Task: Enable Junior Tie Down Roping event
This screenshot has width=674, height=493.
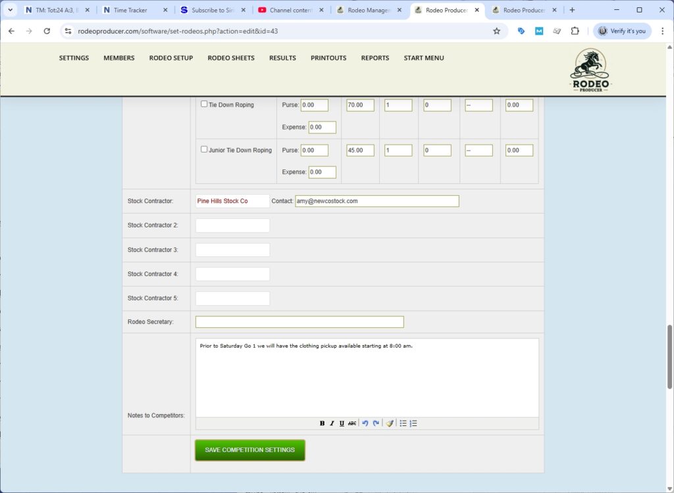Action: coord(204,149)
